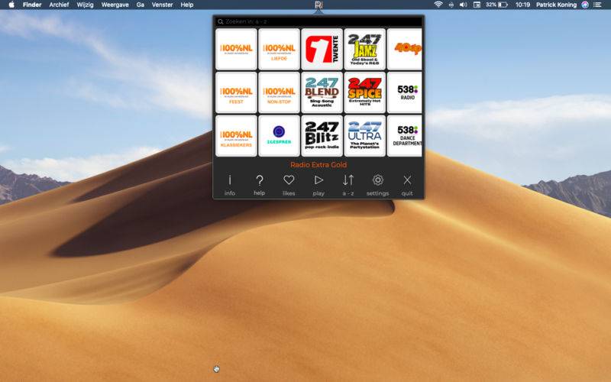Choose the 40up station tile

click(x=405, y=49)
